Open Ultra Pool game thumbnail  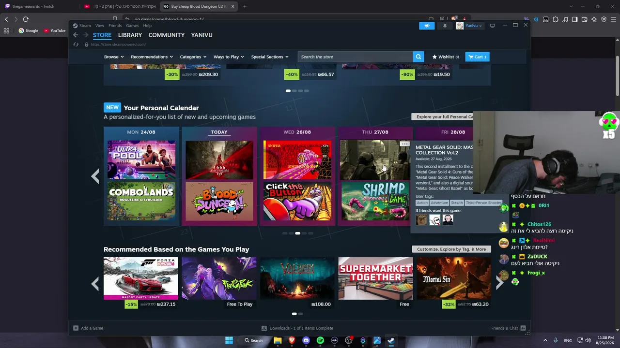(x=141, y=159)
